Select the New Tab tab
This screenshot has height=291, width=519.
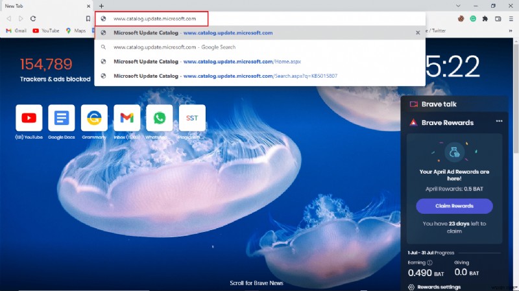pyautogui.click(x=46, y=6)
